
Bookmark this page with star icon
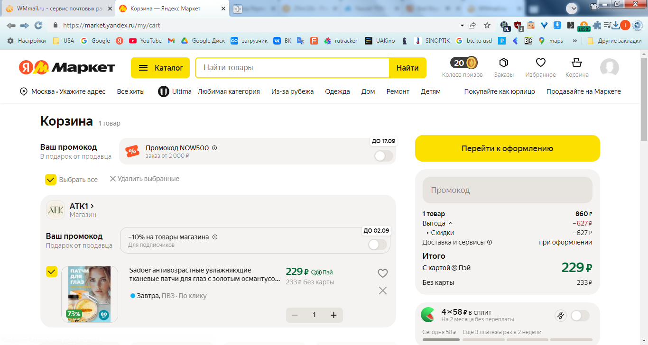(x=487, y=25)
